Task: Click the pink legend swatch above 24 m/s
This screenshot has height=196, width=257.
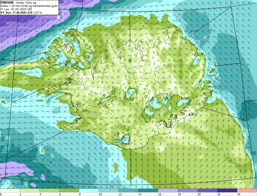Action: click(x=247, y=190)
